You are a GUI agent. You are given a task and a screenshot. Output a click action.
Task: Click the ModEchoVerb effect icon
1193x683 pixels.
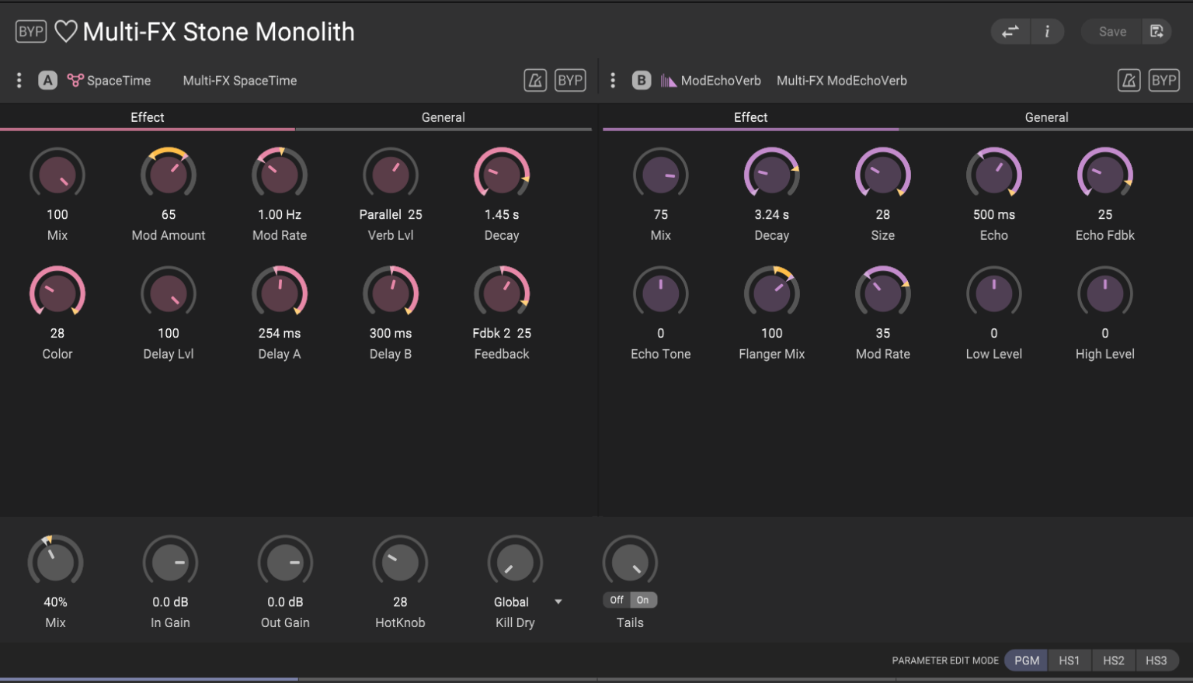pyautogui.click(x=668, y=81)
